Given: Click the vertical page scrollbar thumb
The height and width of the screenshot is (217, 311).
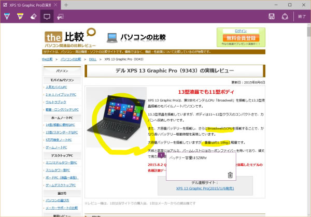Looking at the screenshot, I should click(x=309, y=32).
